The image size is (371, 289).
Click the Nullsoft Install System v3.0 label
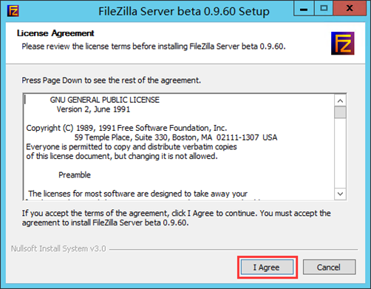tap(58, 248)
